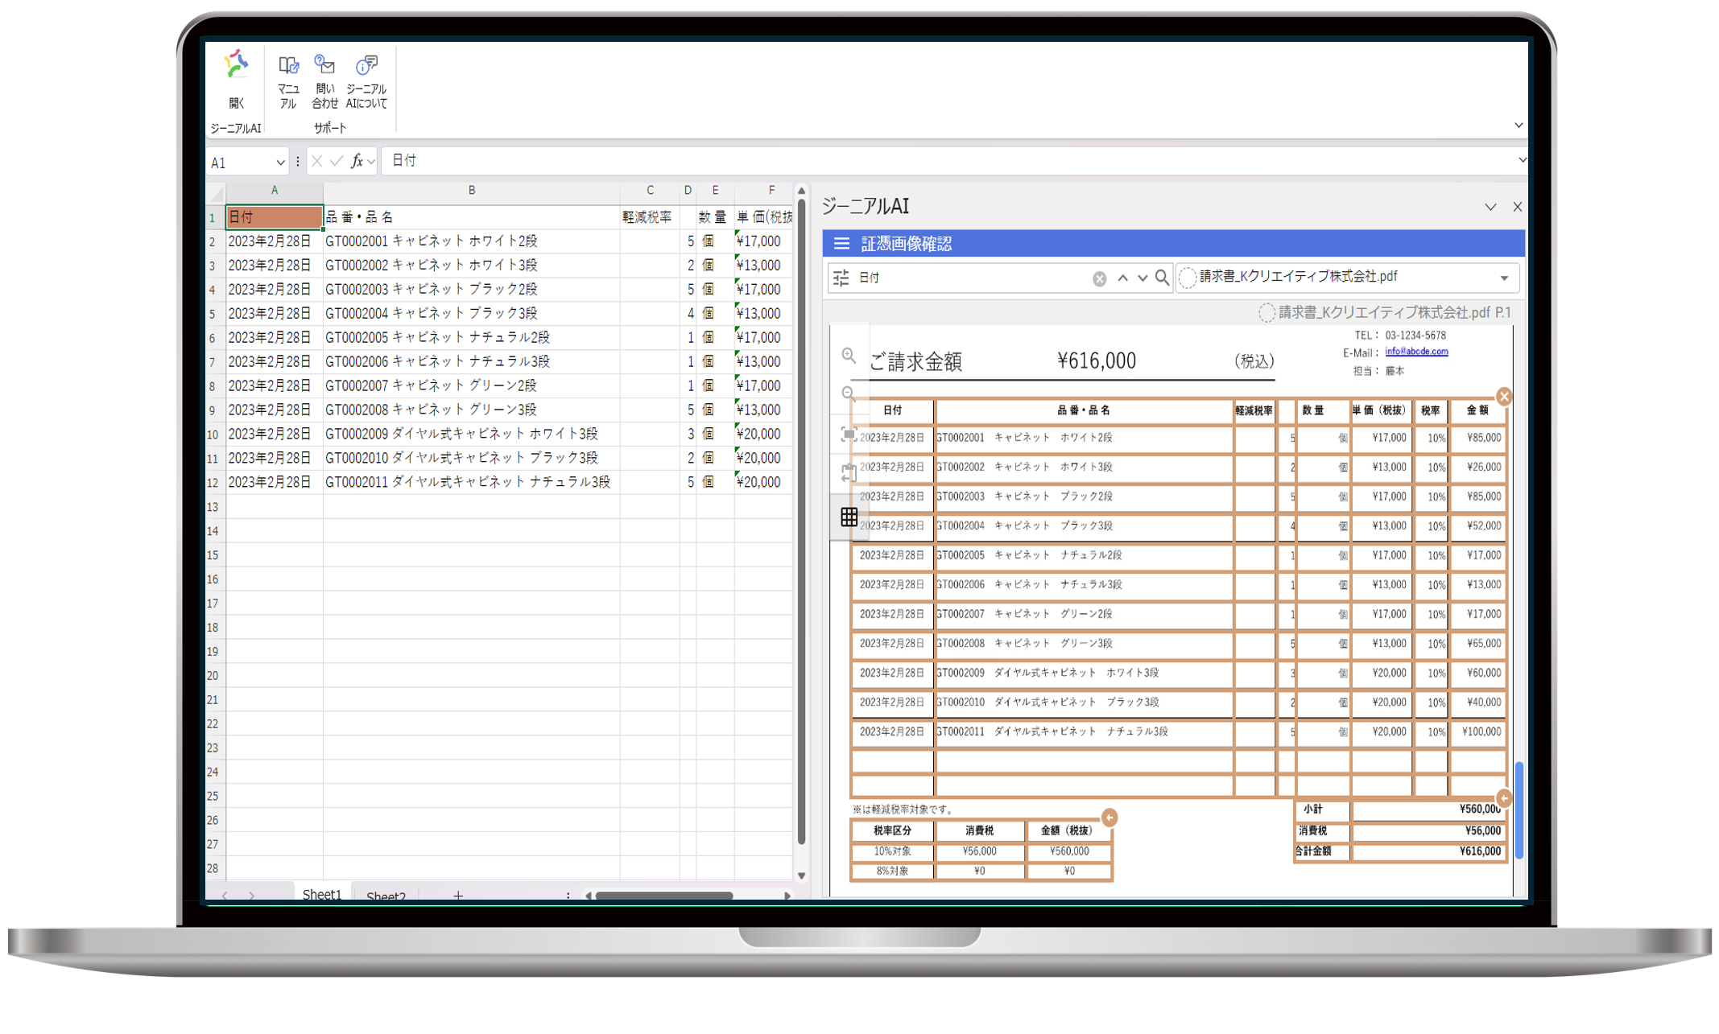Image resolution: width=1719 pixels, height=1034 pixels.
Task: Start a search with the magnifier icon
Action: tap(1161, 278)
